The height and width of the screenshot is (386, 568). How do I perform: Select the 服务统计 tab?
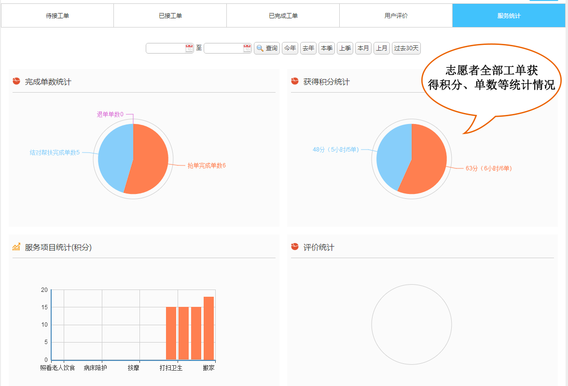tap(509, 16)
